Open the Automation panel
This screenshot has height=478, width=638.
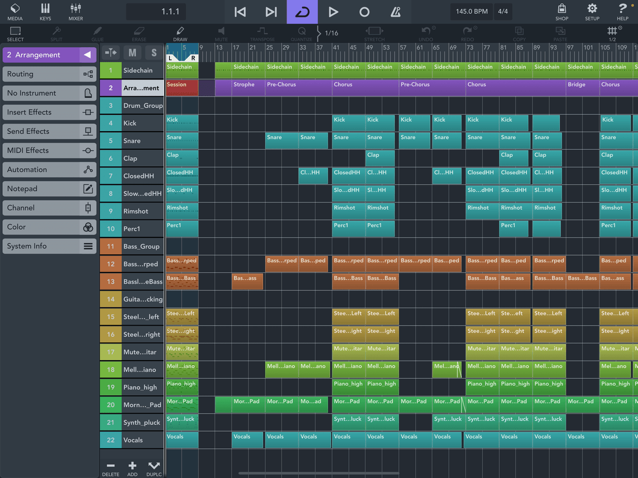[x=49, y=169]
